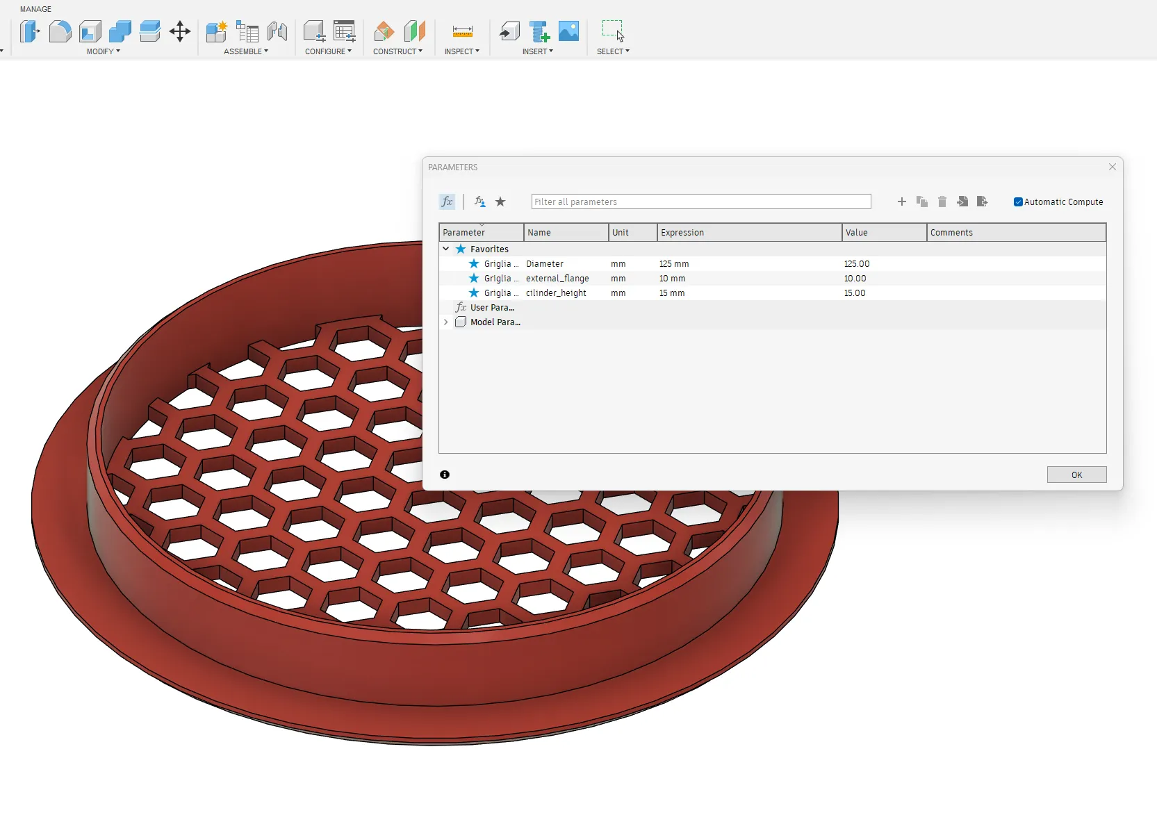Viewport: 1157px width, 815px height.
Task: Click the 125 mm Diameter expression cell
Action: (x=749, y=264)
